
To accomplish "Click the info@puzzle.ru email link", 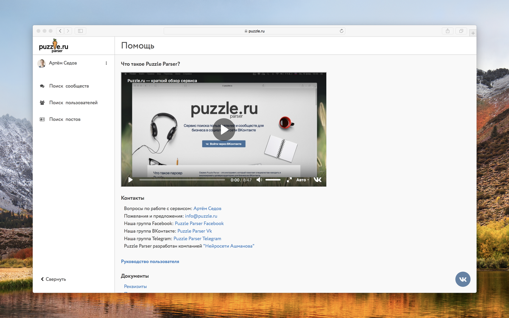I will tap(201, 216).
